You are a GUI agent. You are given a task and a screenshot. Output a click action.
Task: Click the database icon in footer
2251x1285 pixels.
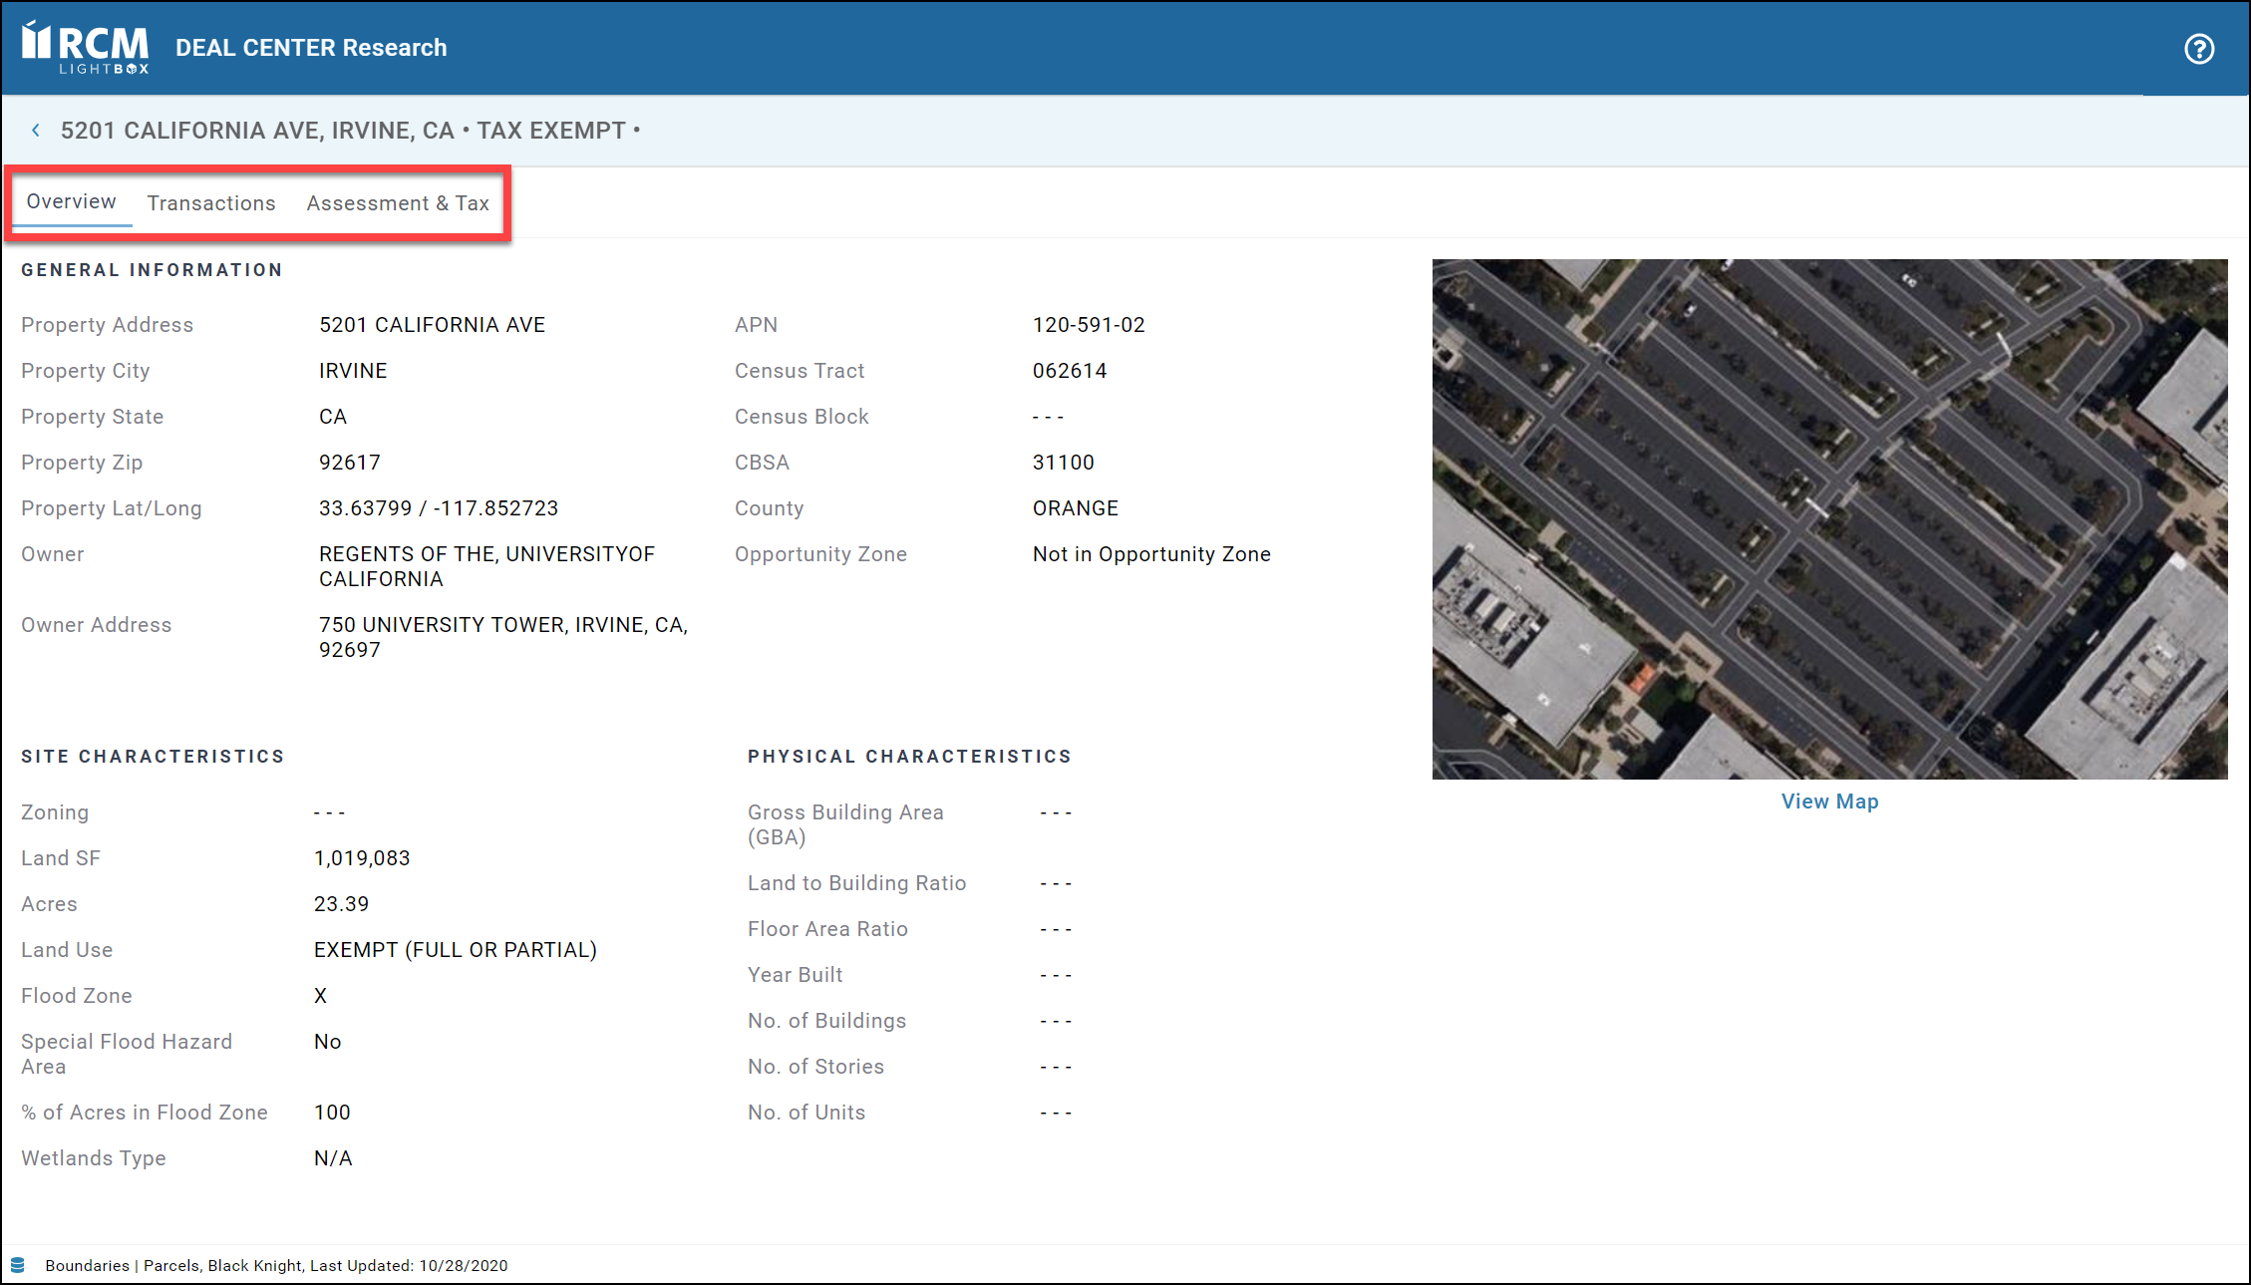[18, 1265]
